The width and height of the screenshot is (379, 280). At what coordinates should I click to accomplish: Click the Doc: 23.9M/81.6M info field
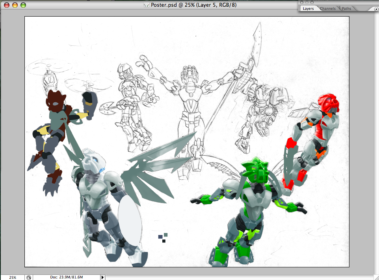(67, 277)
